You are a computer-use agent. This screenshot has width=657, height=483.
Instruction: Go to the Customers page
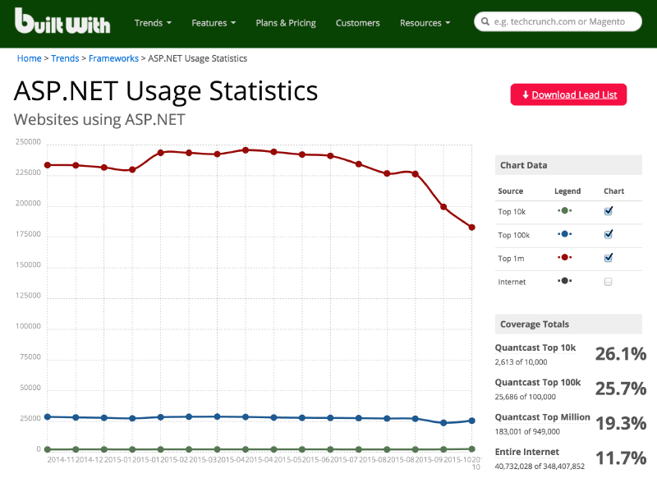tap(357, 23)
